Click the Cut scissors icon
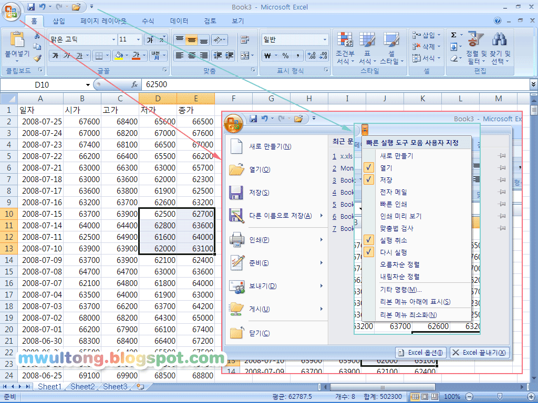This screenshot has width=538, height=403. 37,35
